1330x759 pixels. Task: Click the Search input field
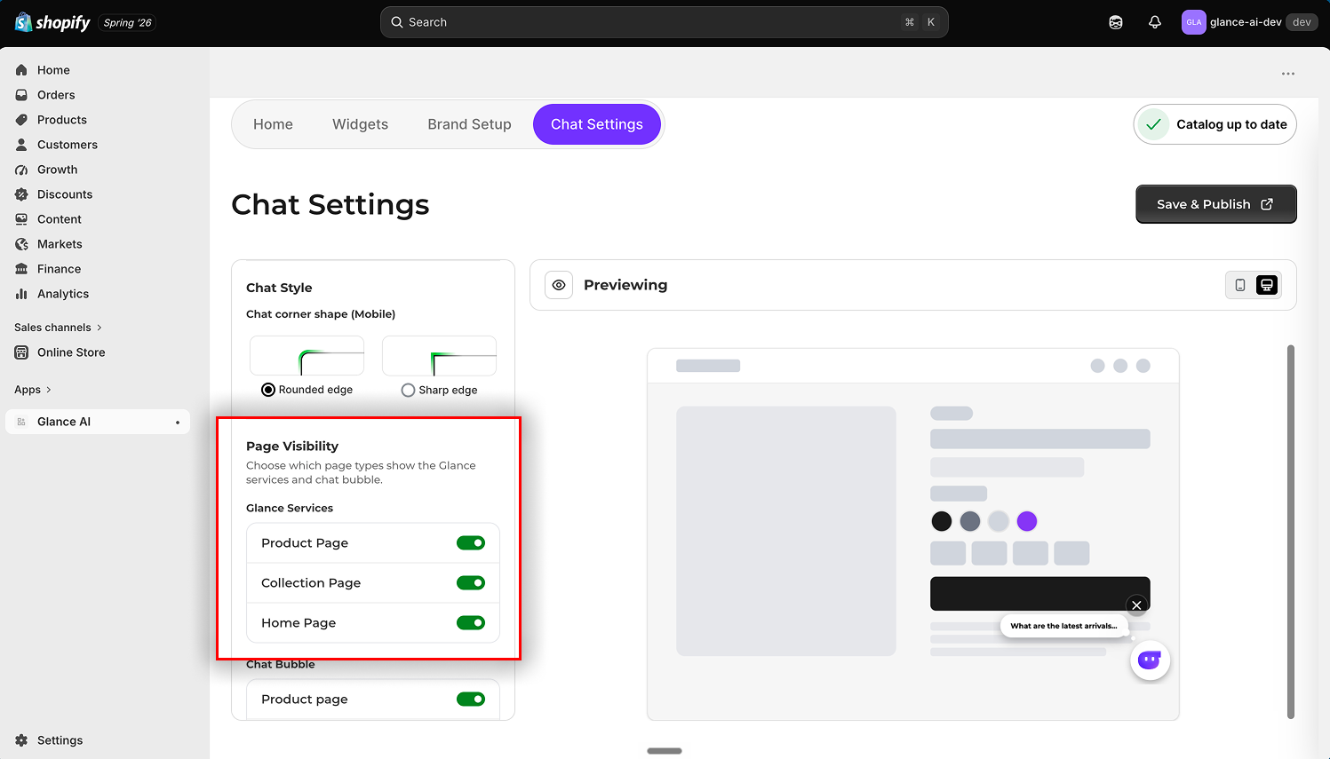(x=664, y=22)
